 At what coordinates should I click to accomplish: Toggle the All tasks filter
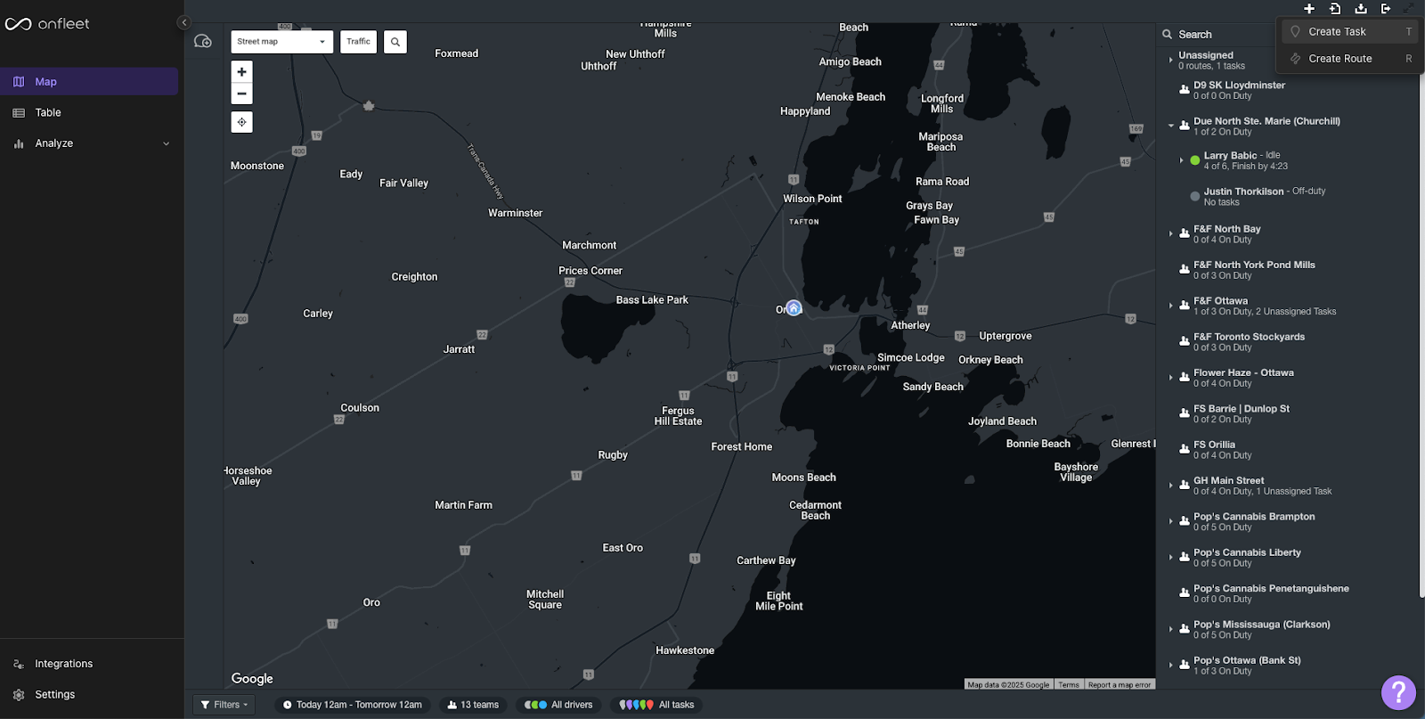coord(657,705)
